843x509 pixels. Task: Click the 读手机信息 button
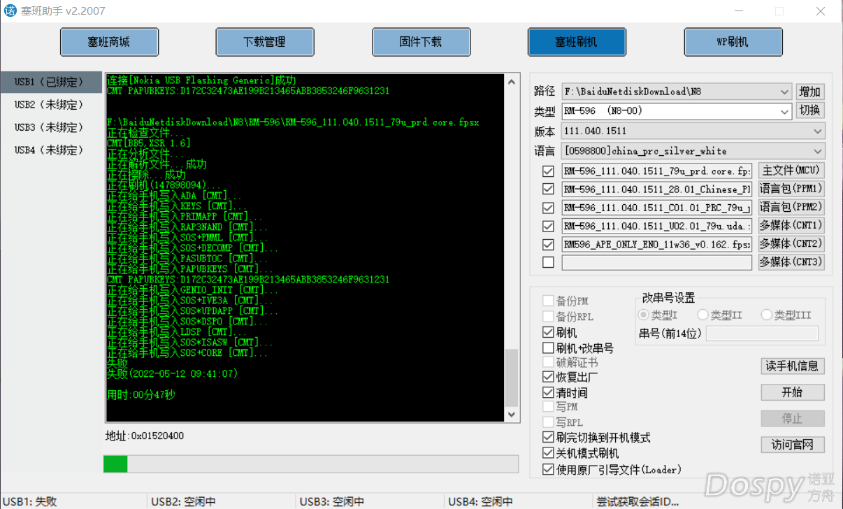(793, 366)
